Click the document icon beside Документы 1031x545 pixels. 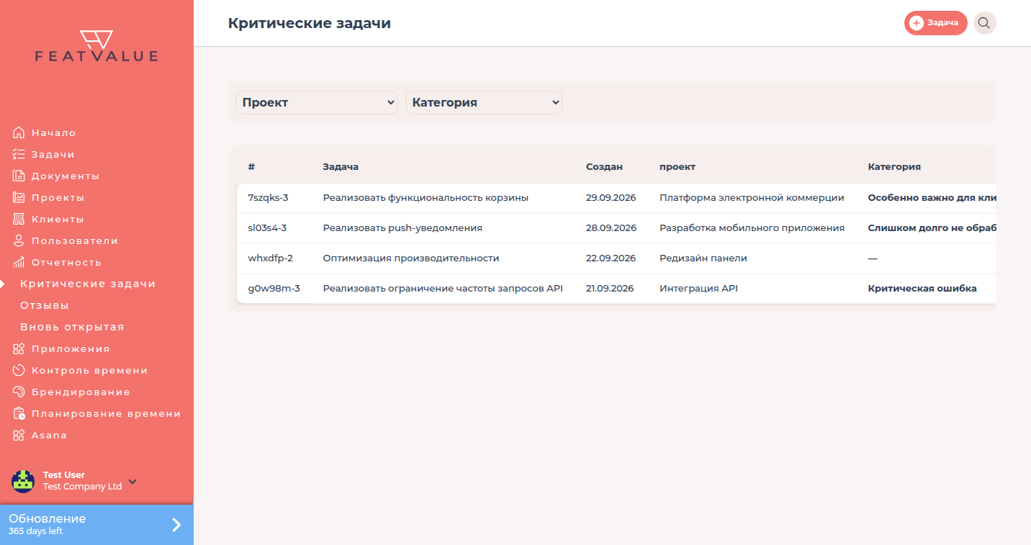tap(19, 176)
